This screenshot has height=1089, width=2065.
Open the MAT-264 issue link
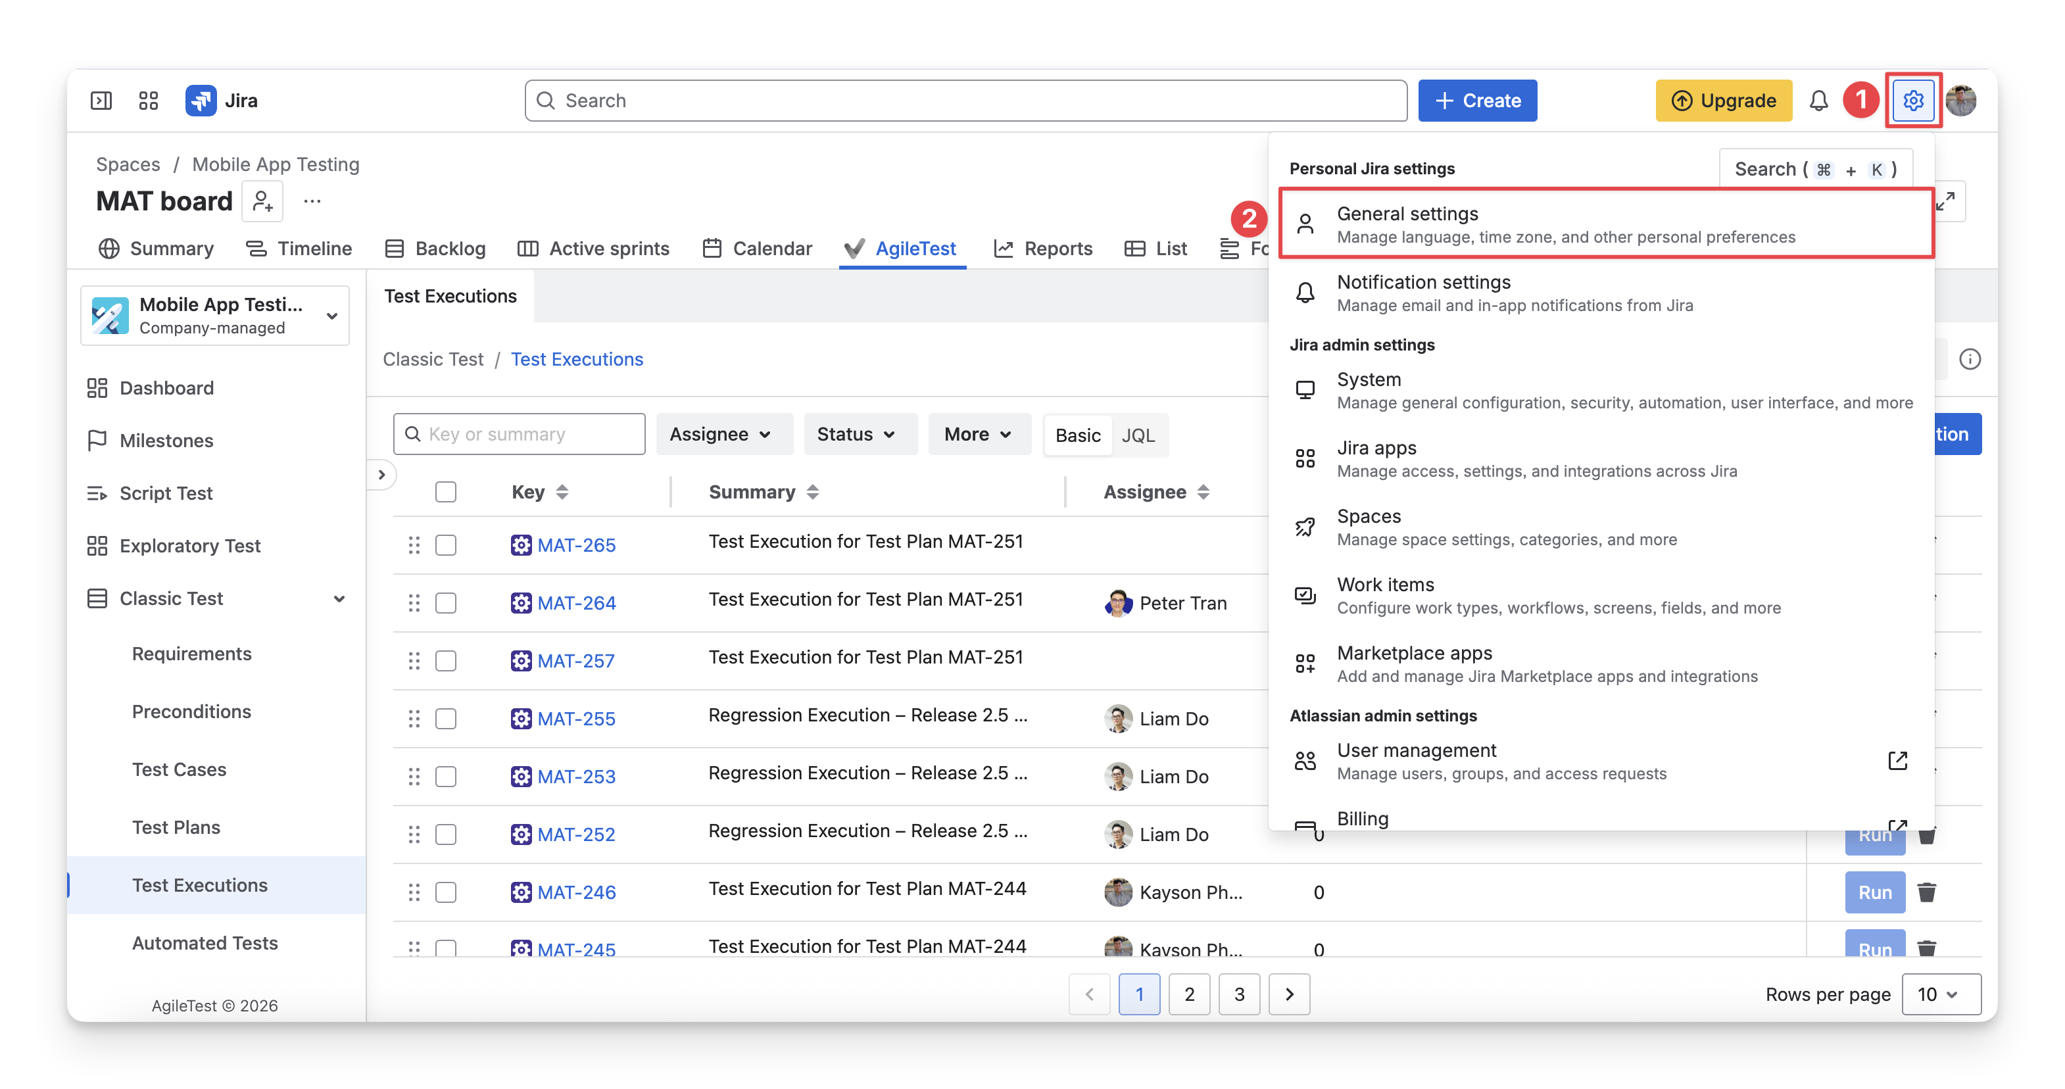(x=576, y=602)
